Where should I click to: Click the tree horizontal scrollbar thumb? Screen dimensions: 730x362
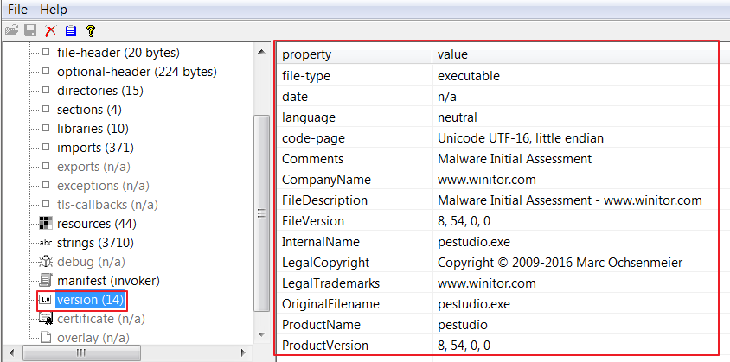click(x=81, y=352)
